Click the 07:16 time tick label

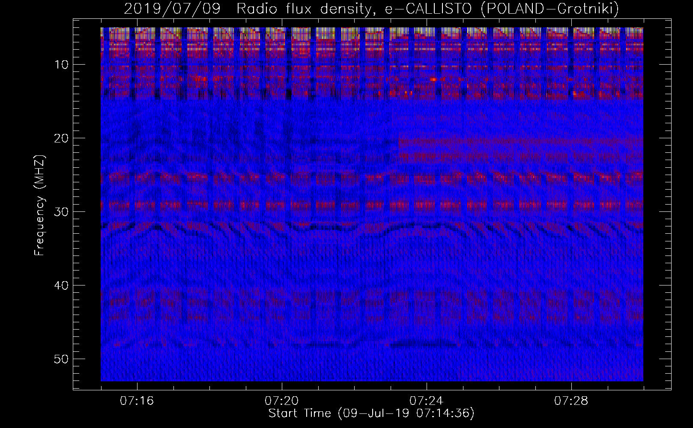pos(137,401)
